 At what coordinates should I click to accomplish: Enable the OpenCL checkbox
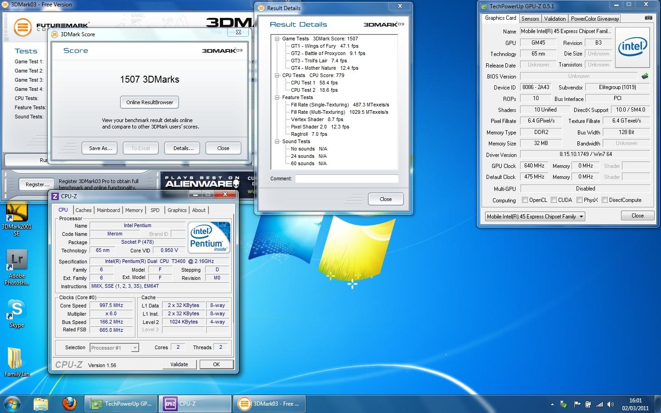[525, 200]
